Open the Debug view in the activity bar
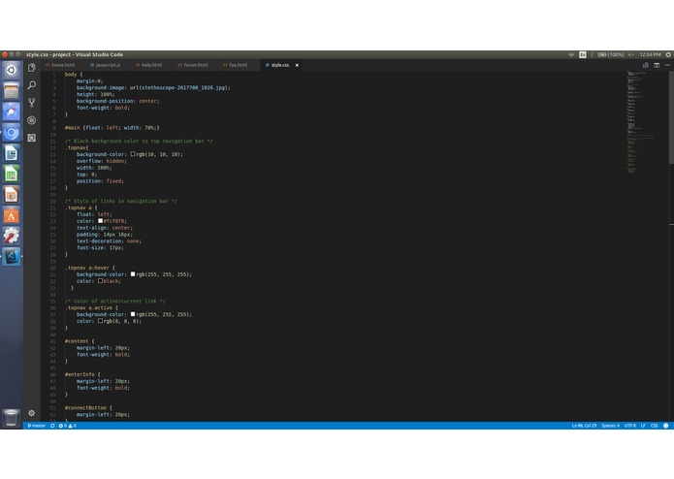This screenshot has height=479, width=674. click(x=31, y=120)
